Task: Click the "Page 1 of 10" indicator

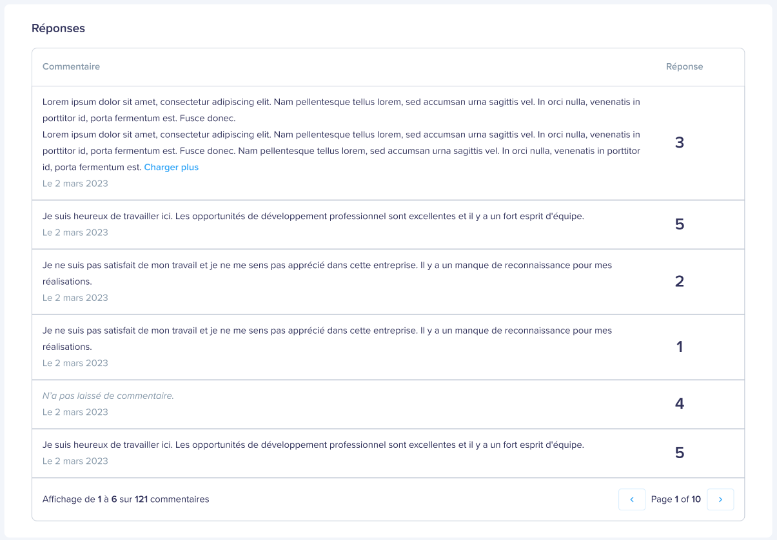Action: 676,499
